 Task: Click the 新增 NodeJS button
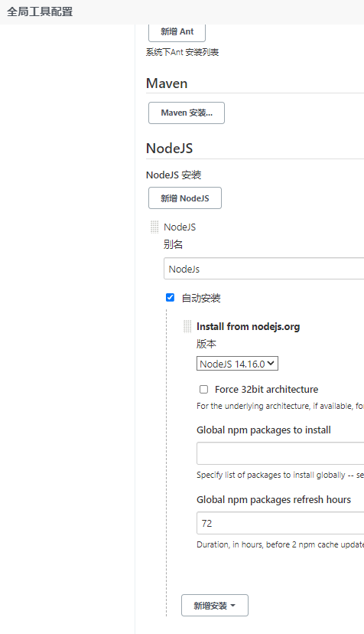(x=184, y=198)
